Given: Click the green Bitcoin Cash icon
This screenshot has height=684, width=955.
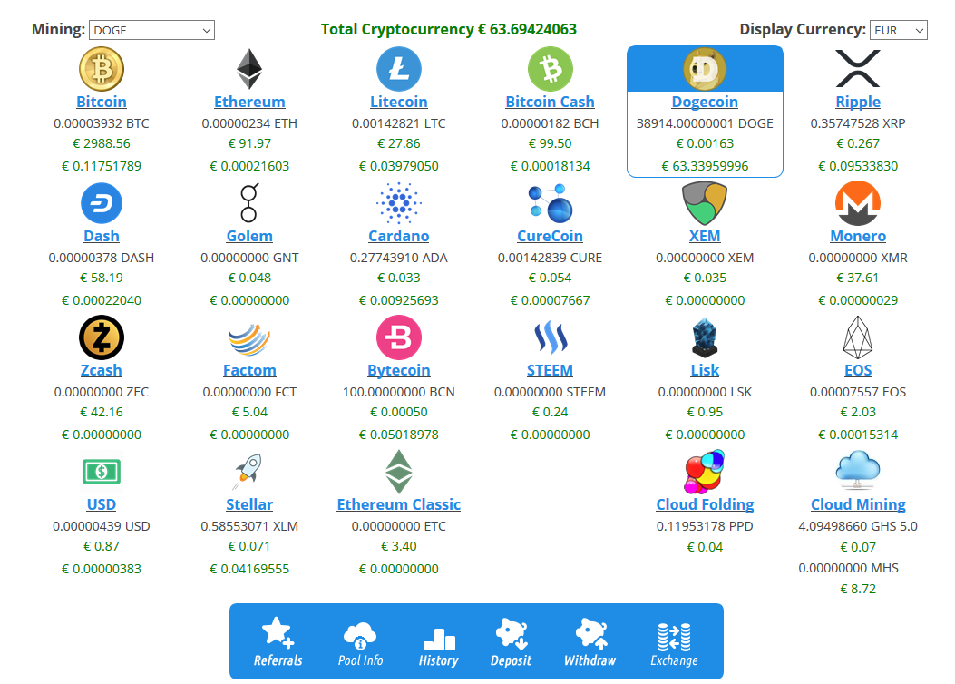Looking at the screenshot, I should (x=550, y=69).
